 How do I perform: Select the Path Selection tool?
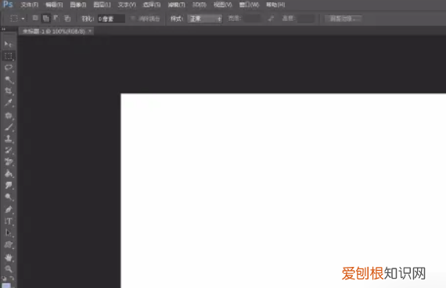9,233
